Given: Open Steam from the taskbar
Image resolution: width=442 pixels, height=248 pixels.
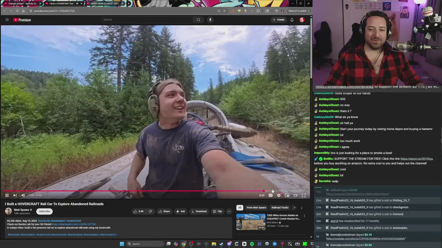Looking at the screenshot, I should pos(221,244).
